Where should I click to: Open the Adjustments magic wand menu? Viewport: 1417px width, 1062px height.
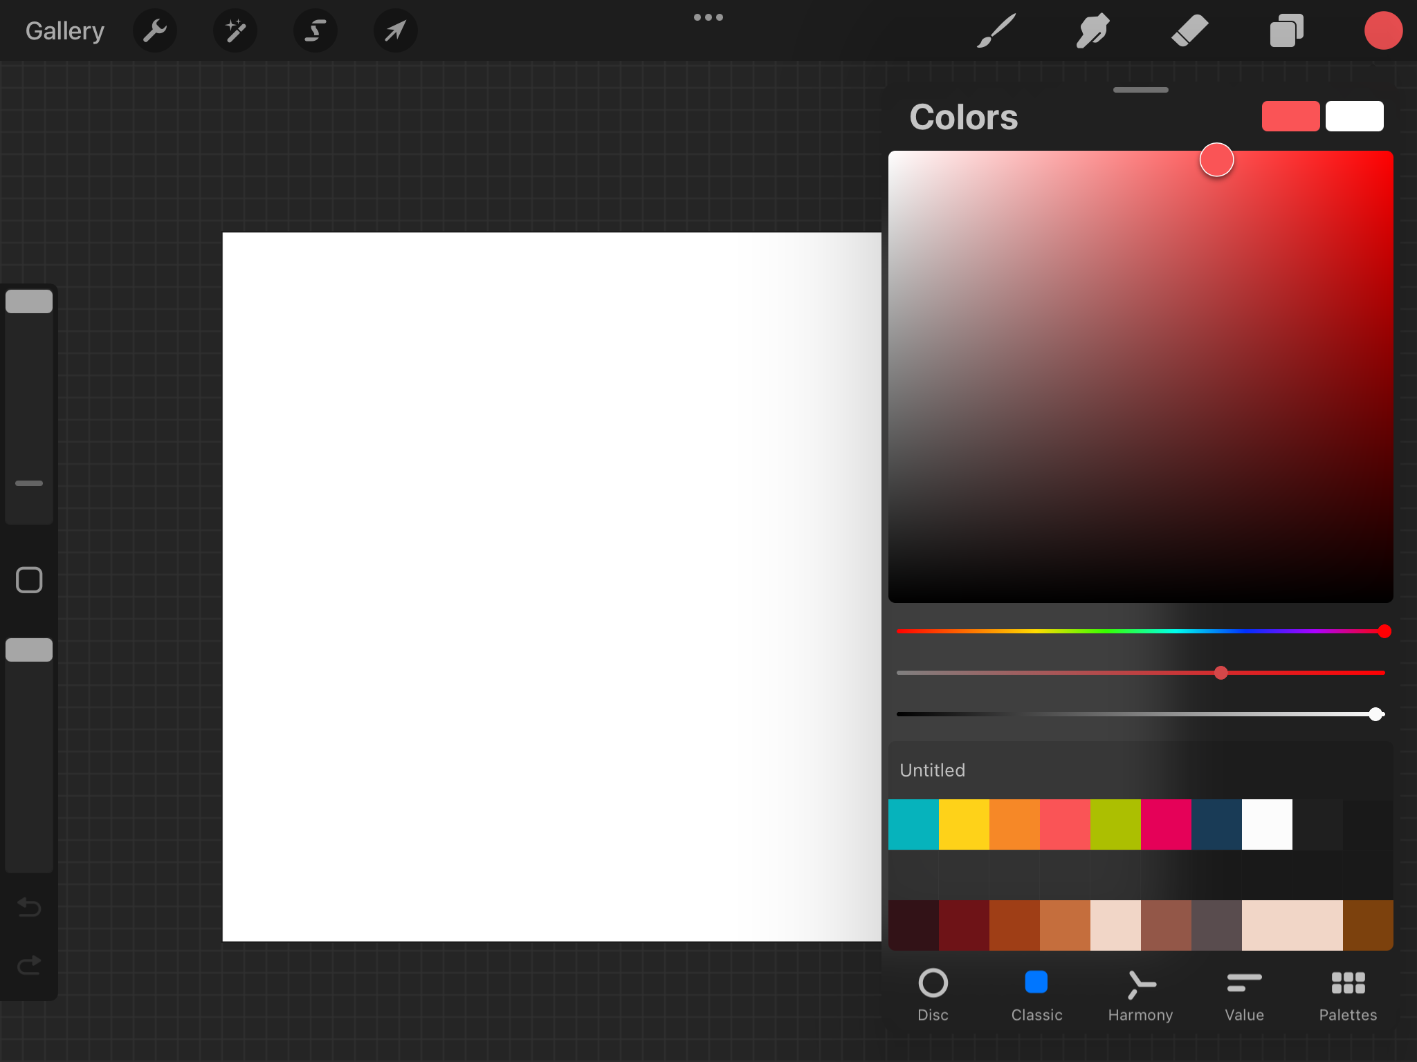click(x=235, y=30)
